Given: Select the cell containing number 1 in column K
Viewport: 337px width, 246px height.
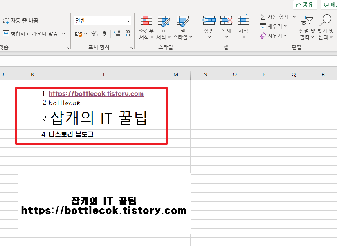Looking at the screenshot, I should [32, 93].
